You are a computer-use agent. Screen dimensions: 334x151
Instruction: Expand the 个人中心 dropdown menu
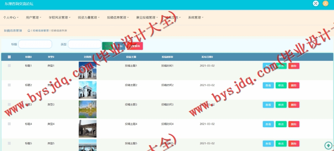click(11, 18)
